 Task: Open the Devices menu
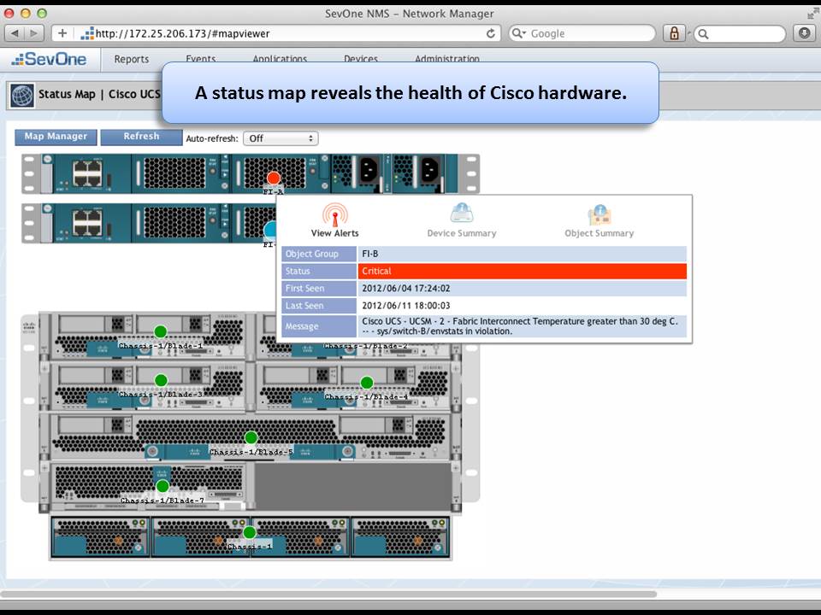tap(360, 59)
